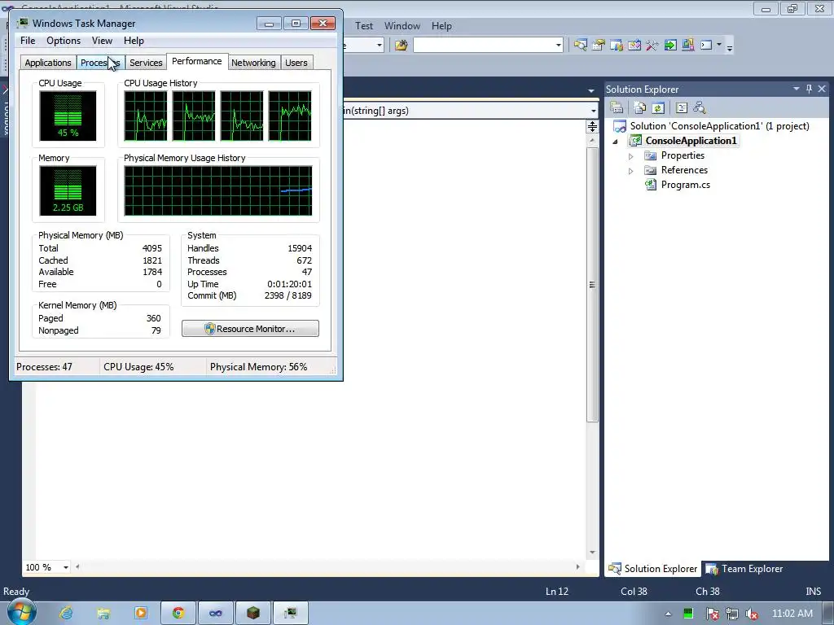Open the members dropdown showing string[] args
Viewport: 834px width, 625px height.
pos(593,111)
